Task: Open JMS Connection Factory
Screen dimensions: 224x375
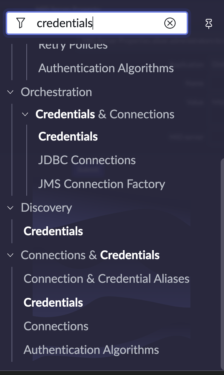Action: [102, 184]
